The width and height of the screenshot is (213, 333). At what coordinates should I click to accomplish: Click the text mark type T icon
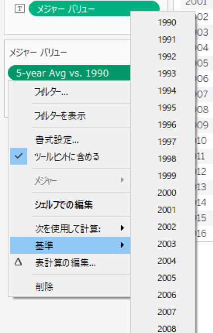pos(19,9)
